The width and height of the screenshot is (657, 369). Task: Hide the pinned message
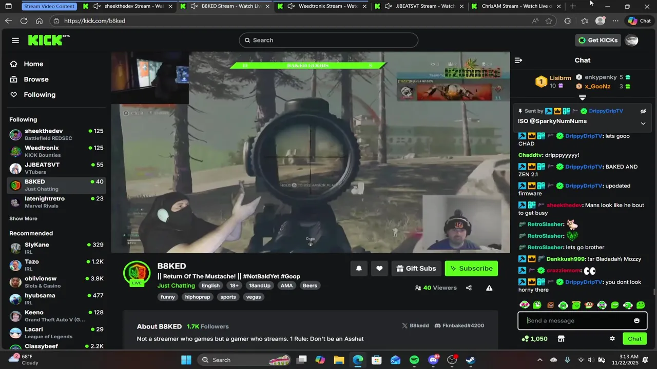[643, 111]
